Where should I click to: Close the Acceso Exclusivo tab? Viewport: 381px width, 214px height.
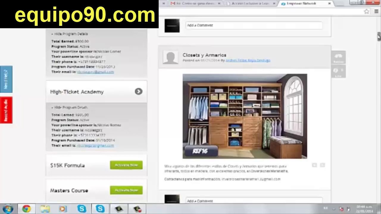point(274,4)
